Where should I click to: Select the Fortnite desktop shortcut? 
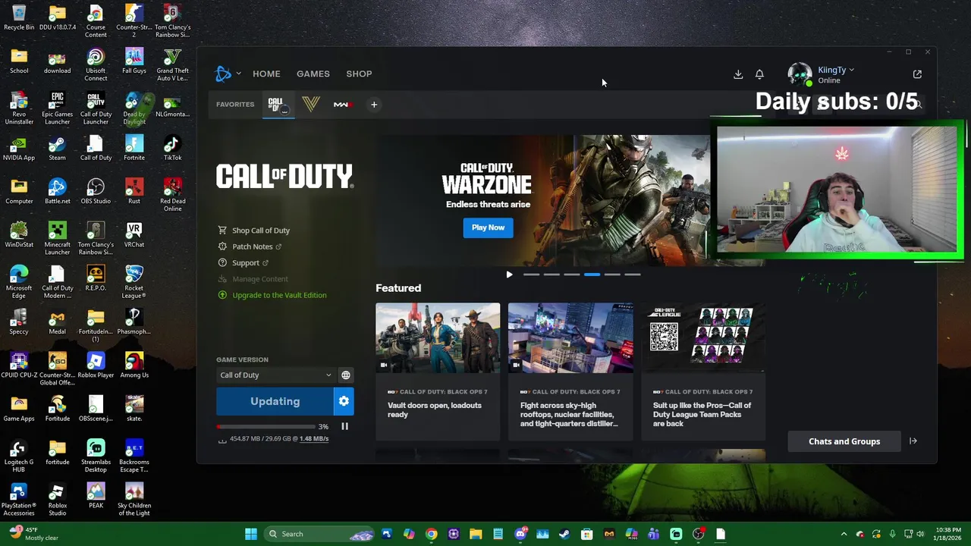click(134, 149)
